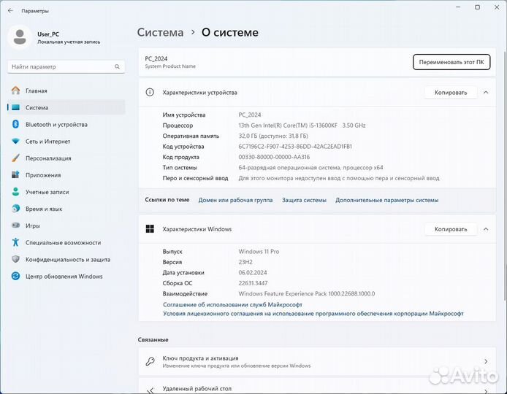Select Специальные возможности menu item
The height and width of the screenshot is (394, 507).
(x=66, y=242)
